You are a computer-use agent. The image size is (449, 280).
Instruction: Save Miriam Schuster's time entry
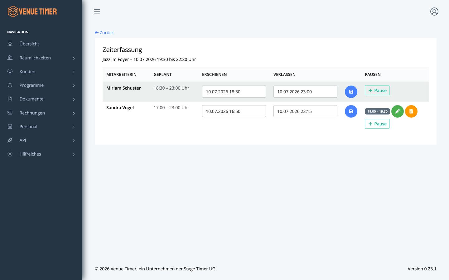tap(351, 92)
